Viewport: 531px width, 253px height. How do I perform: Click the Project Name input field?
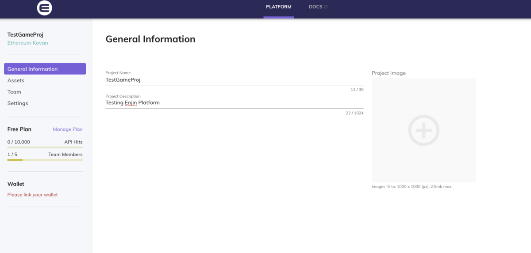tap(235, 80)
